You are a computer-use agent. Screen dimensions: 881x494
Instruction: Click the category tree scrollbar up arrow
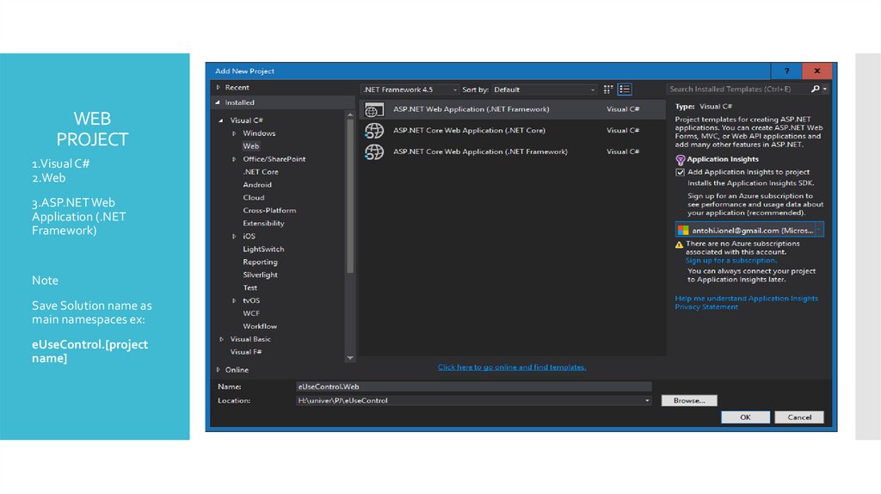pyautogui.click(x=350, y=114)
